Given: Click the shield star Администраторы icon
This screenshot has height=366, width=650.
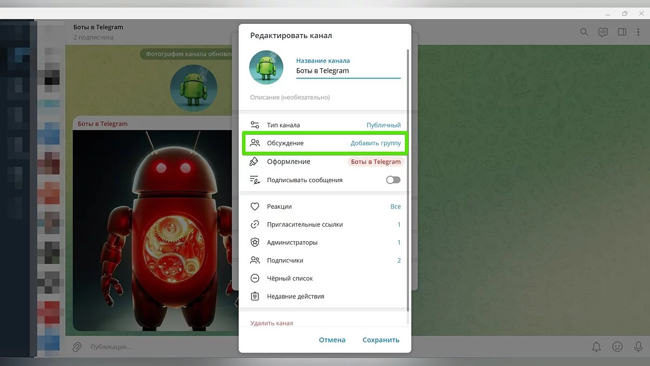Looking at the screenshot, I should 255,242.
